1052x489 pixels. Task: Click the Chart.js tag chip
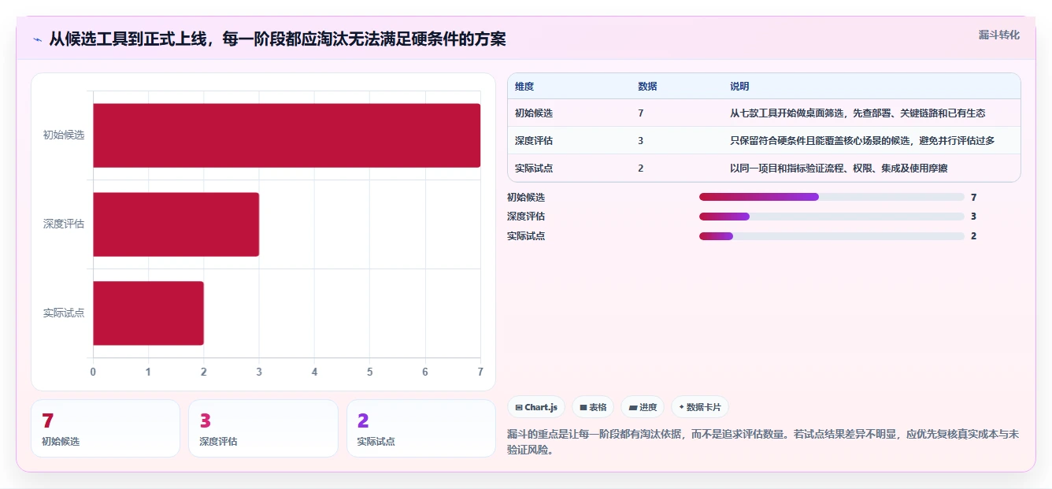pos(536,407)
